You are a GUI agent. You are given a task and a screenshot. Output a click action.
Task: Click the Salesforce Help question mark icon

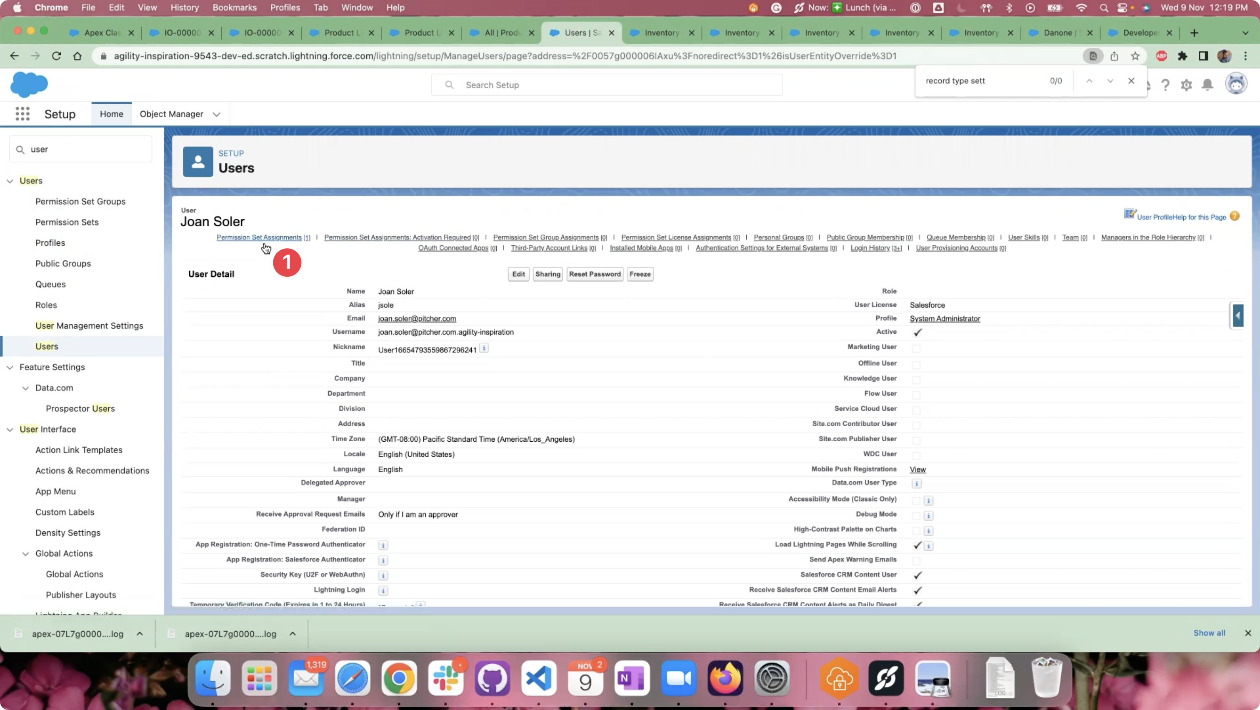click(1165, 85)
